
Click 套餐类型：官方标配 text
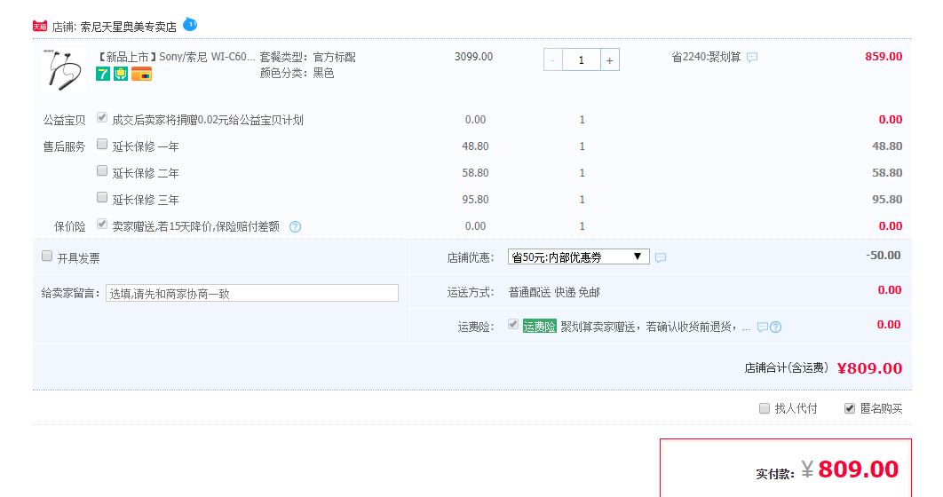tap(307, 57)
